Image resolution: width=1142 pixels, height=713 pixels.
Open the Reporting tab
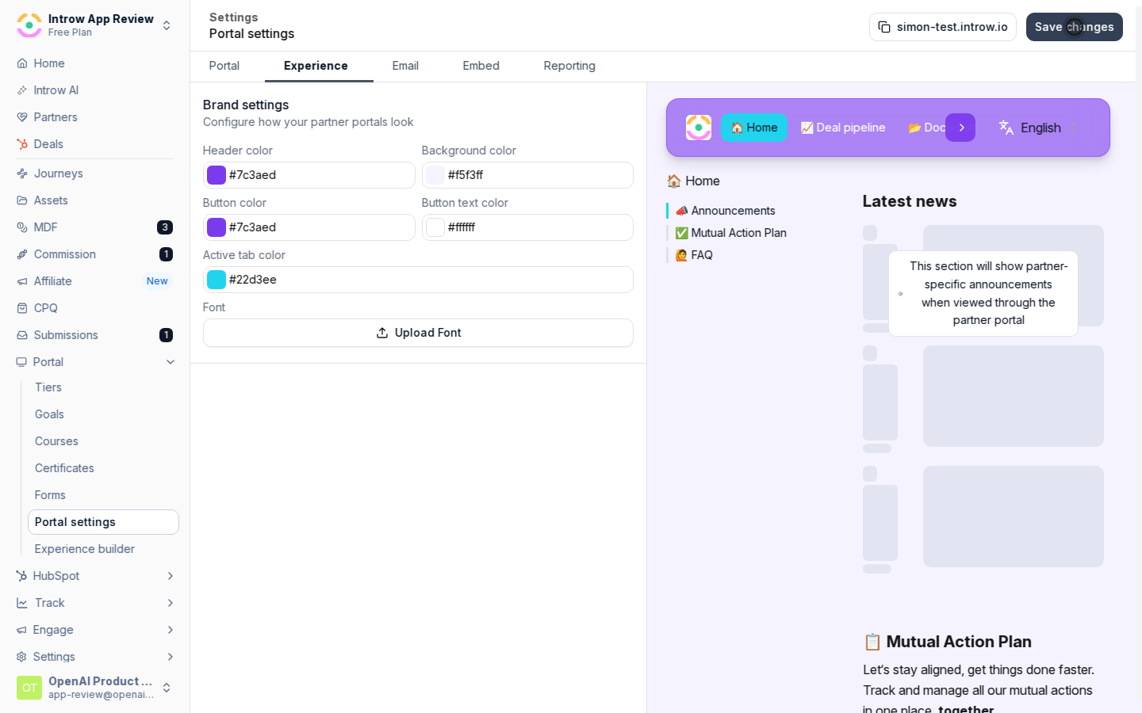(569, 66)
